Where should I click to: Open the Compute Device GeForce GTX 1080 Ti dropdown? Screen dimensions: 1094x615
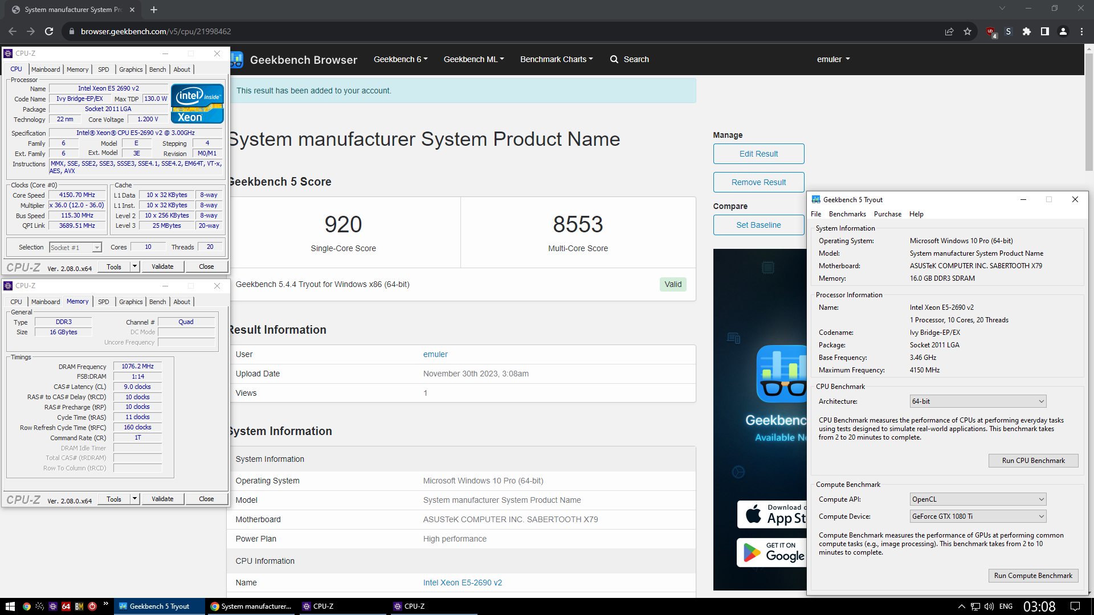coord(978,516)
